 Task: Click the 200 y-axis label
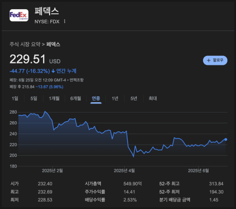pyautogui.click(x=13, y=155)
